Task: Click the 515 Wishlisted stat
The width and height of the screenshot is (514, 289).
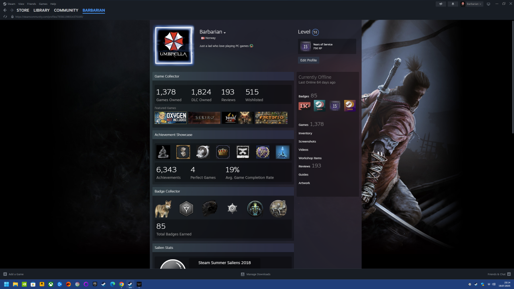Action: (254, 95)
